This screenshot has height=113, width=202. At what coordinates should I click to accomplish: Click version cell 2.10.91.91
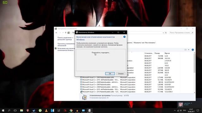pos(168,61)
